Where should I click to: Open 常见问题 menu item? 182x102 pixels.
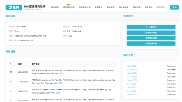pos(148,8)
